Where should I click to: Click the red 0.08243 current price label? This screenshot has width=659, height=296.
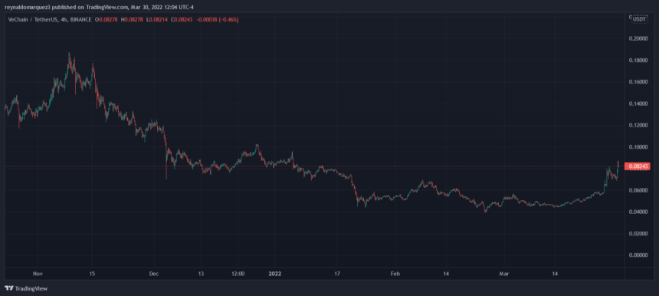point(637,166)
